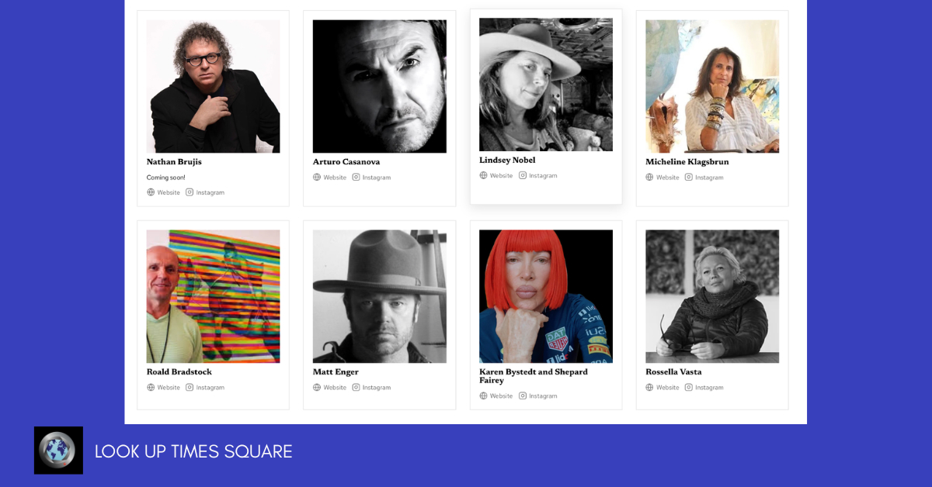
Task: Click globe icon under Roald Bradstock
Action: [151, 388]
